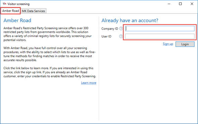Click the 'Visitor screening' window title text
Screen dimensions: 198x124
[x=18, y=4]
